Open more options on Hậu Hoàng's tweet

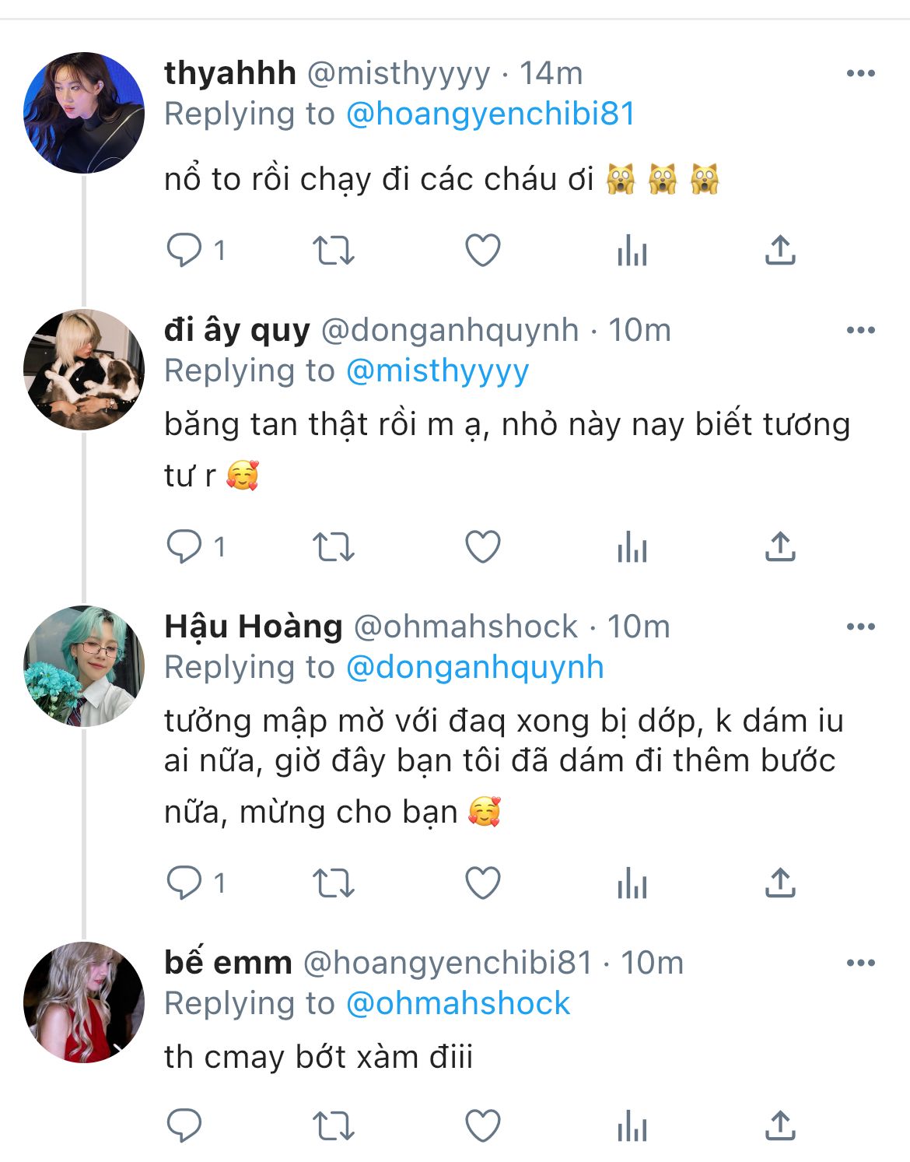pos(860,627)
